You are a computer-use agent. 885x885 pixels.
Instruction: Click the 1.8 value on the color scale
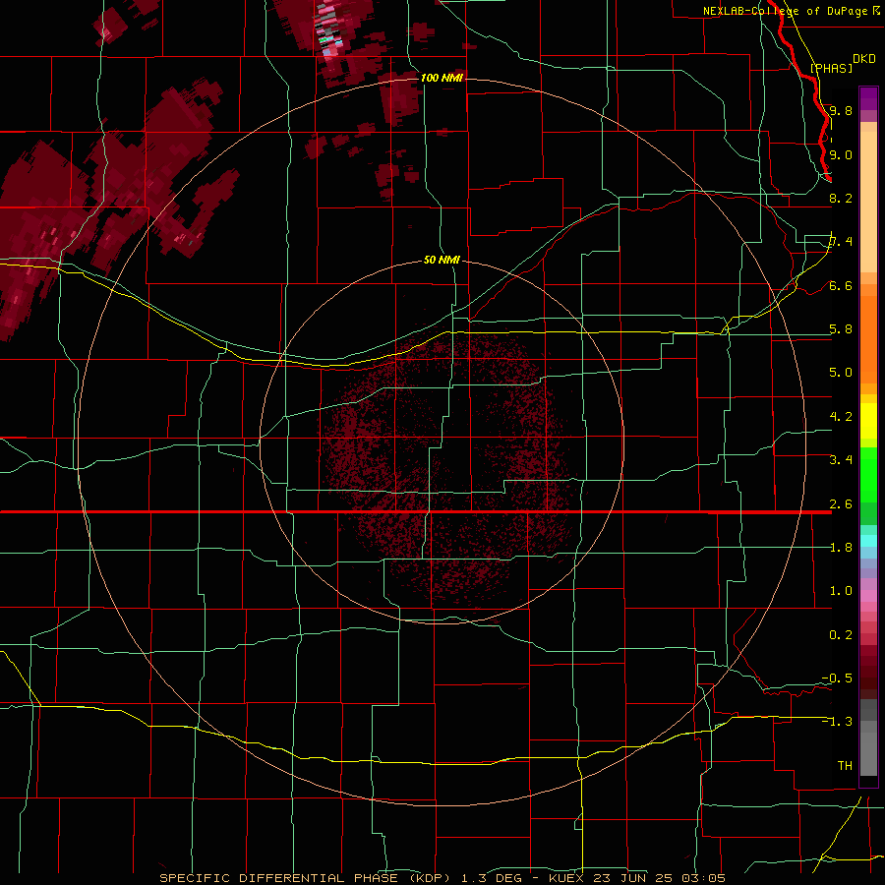841,548
